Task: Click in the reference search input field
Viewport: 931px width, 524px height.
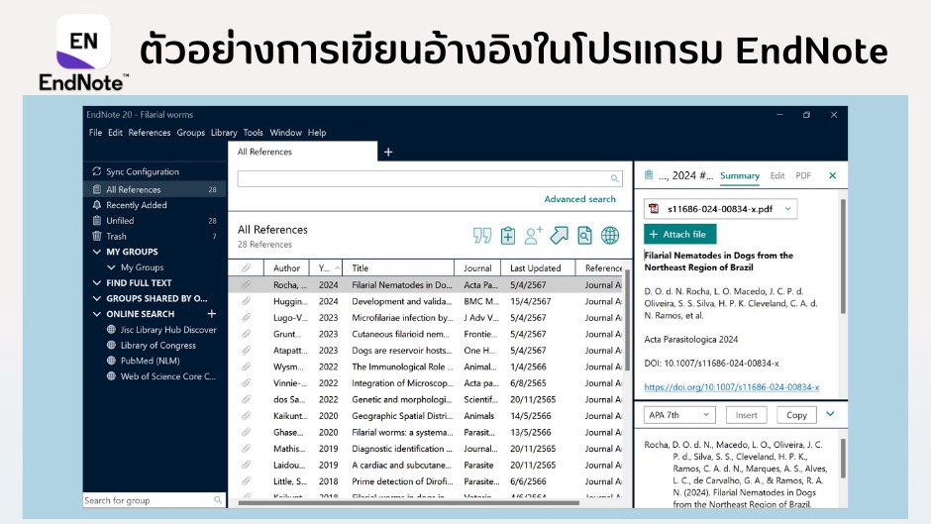Action: [430, 178]
